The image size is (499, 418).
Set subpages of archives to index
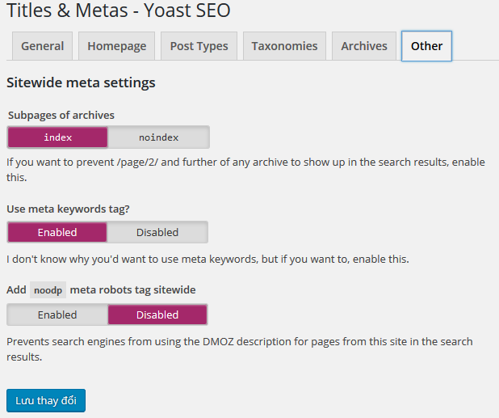(x=57, y=137)
